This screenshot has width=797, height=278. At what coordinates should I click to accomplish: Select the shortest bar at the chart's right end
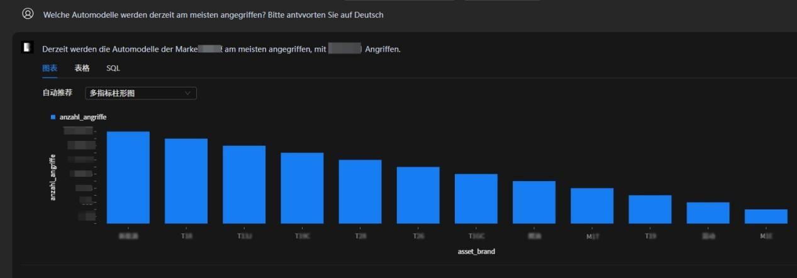766,216
